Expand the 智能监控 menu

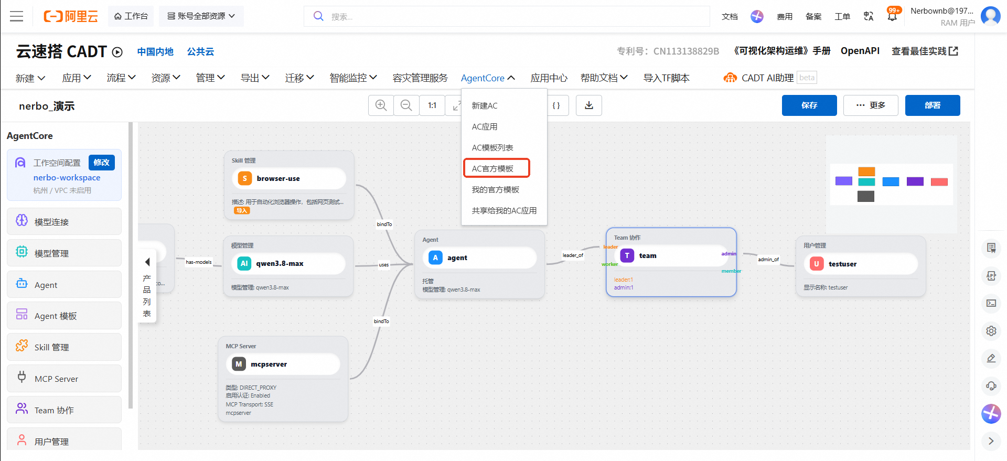point(353,78)
